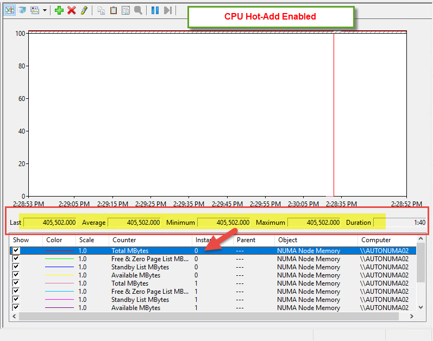This screenshot has height=341, width=433.
Task: Sort list by the Counter column header
Action: pyautogui.click(x=124, y=239)
